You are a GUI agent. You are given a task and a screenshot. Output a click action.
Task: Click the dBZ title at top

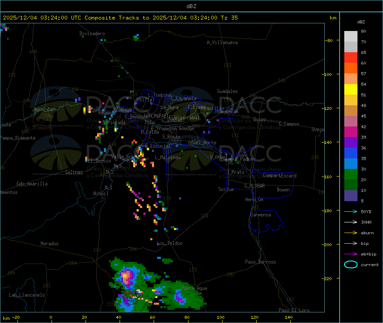pos(191,6)
